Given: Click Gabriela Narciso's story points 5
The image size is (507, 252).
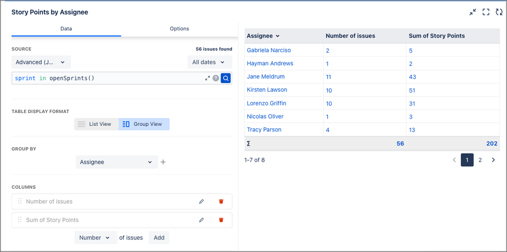Looking at the screenshot, I should coord(410,51).
